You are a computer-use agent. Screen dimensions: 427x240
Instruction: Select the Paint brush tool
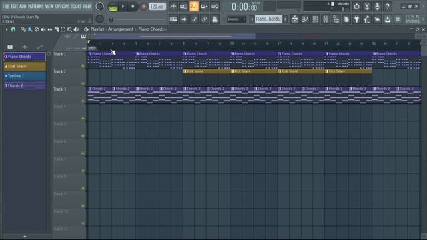pyautogui.click(x=30, y=29)
